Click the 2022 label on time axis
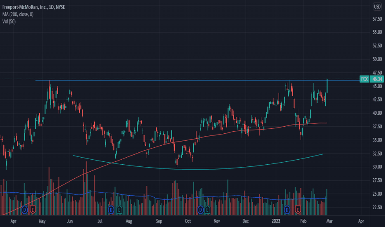 [276, 221]
